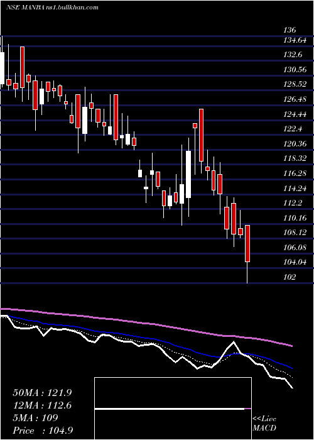
Task: Click the 50MA : 121.9 readout
Action: tap(42, 393)
